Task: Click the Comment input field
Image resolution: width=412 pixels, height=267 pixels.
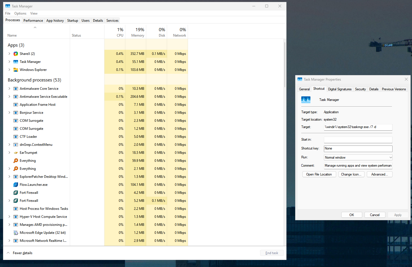Action: [x=358, y=166]
